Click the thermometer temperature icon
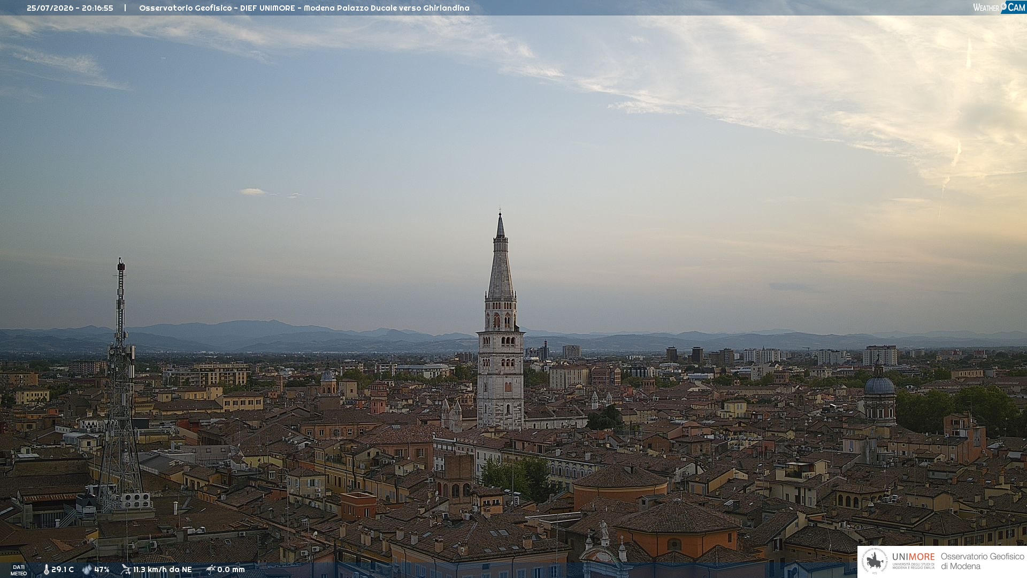1027x578 pixels. (x=46, y=569)
